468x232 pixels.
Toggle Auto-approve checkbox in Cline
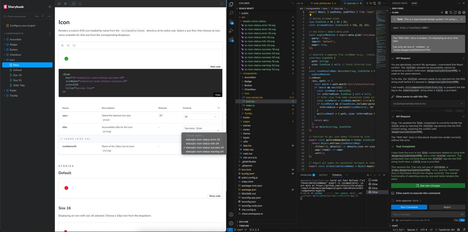(393, 200)
